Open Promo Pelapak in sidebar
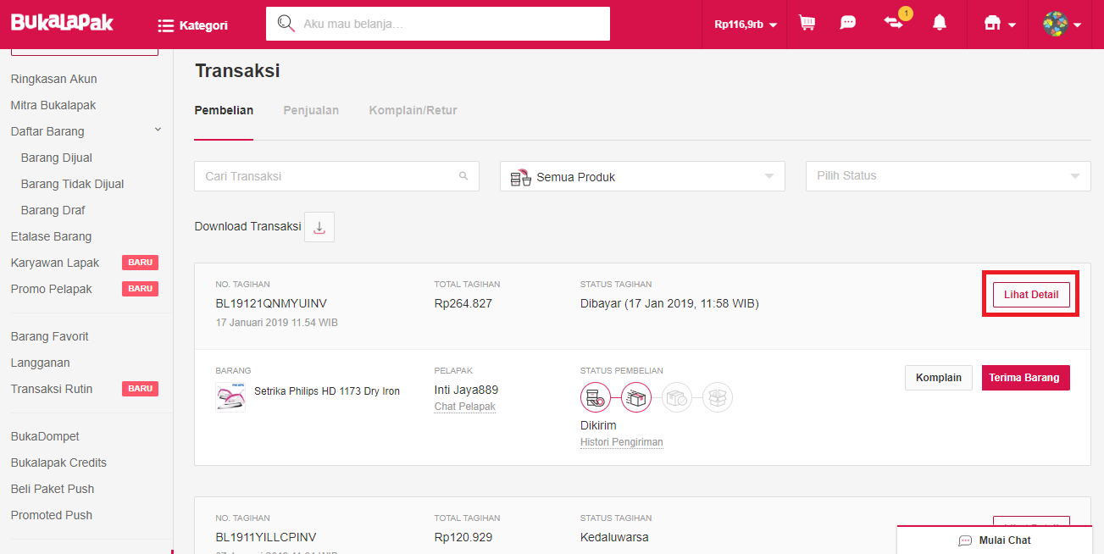The height and width of the screenshot is (554, 1104). [x=52, y=289]
